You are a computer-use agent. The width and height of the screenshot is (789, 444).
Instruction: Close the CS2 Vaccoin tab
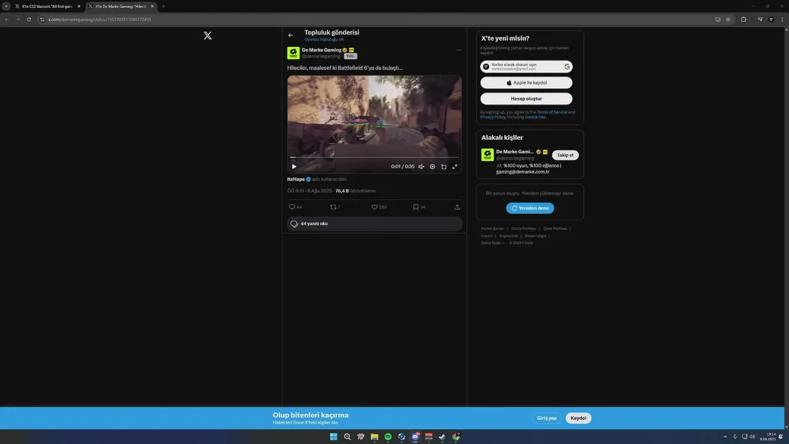point(79,6)
